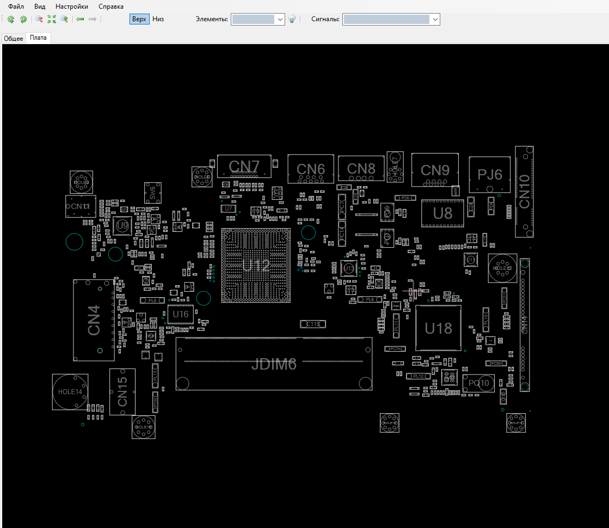Viewport: 609px width, 528px height.
Task: Select the U8 component
Action: pos(443,213)
